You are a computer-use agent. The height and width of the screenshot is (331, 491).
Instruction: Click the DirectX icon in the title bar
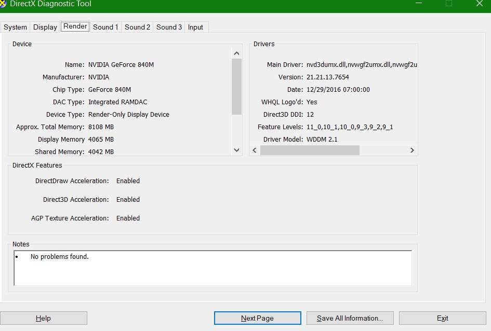coord(3,4)
